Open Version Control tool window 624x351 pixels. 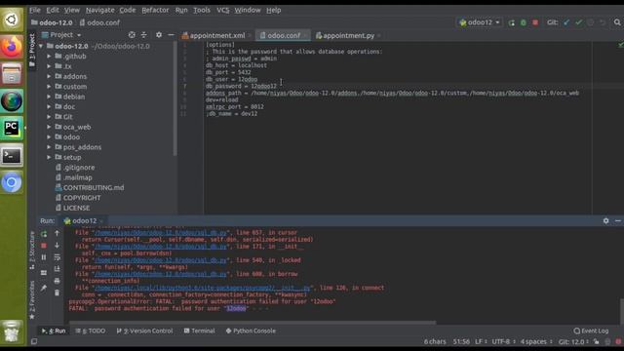coord(145,331)
